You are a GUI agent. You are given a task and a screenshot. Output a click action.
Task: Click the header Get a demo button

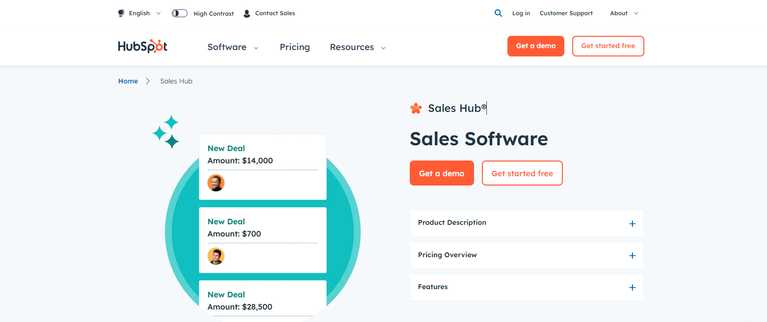[x=536, y=46]
